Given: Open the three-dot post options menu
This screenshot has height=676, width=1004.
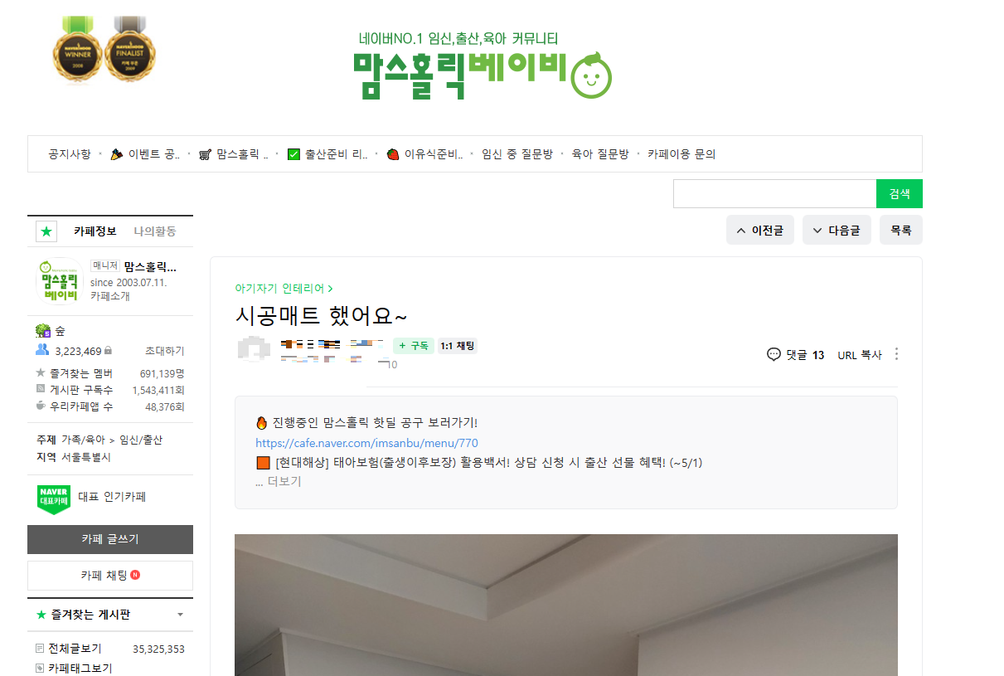Looking at the screenshot, I should [896, 354].
